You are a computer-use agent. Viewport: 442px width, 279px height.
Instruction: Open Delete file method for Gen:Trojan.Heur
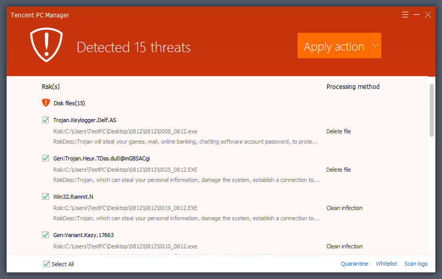338,170
